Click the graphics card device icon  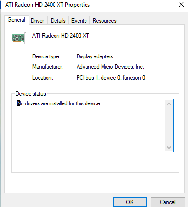click(18, 38)
